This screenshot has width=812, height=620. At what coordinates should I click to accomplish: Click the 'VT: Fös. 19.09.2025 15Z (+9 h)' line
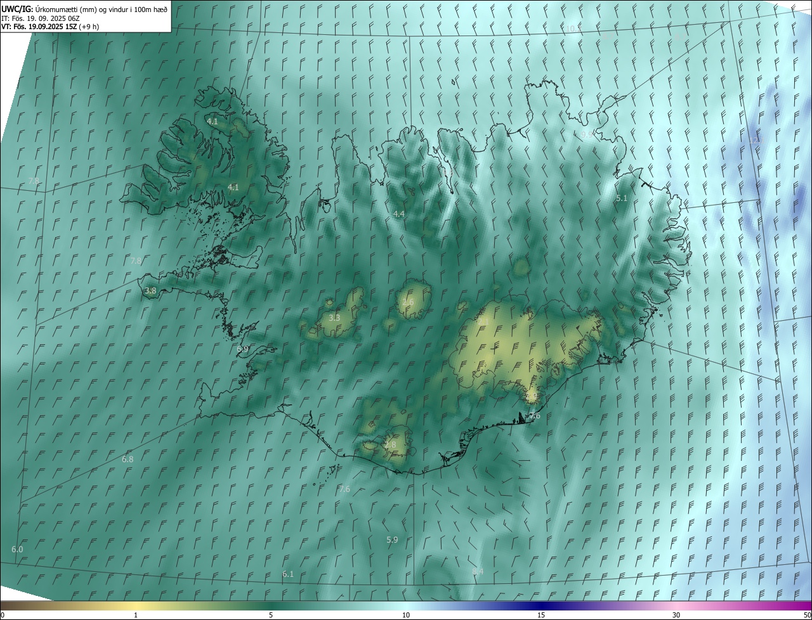[x=50, y=27]
